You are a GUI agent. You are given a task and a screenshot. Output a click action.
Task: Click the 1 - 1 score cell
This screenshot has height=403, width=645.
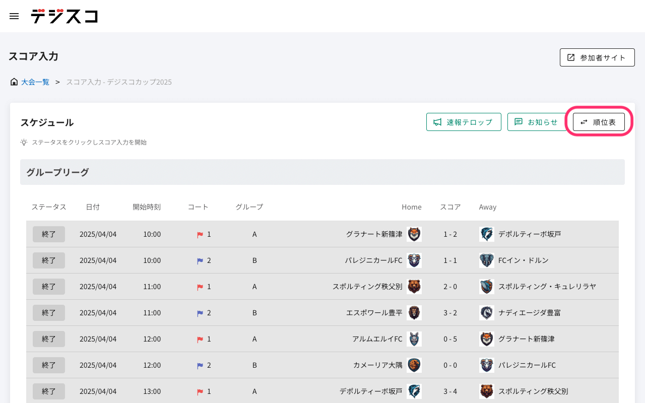[450, 260]
